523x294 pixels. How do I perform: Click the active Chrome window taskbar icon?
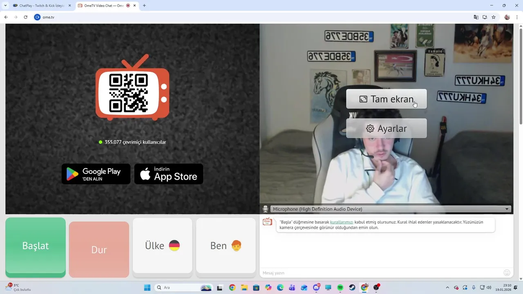pos(364,287)
